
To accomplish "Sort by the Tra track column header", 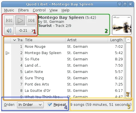I will tap(17, 40).
